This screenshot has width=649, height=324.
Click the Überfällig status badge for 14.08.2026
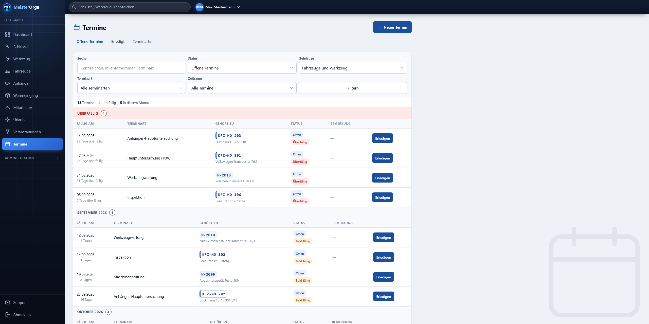300,142
